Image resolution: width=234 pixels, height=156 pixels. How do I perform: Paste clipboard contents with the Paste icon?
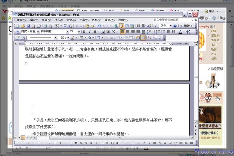87,26
